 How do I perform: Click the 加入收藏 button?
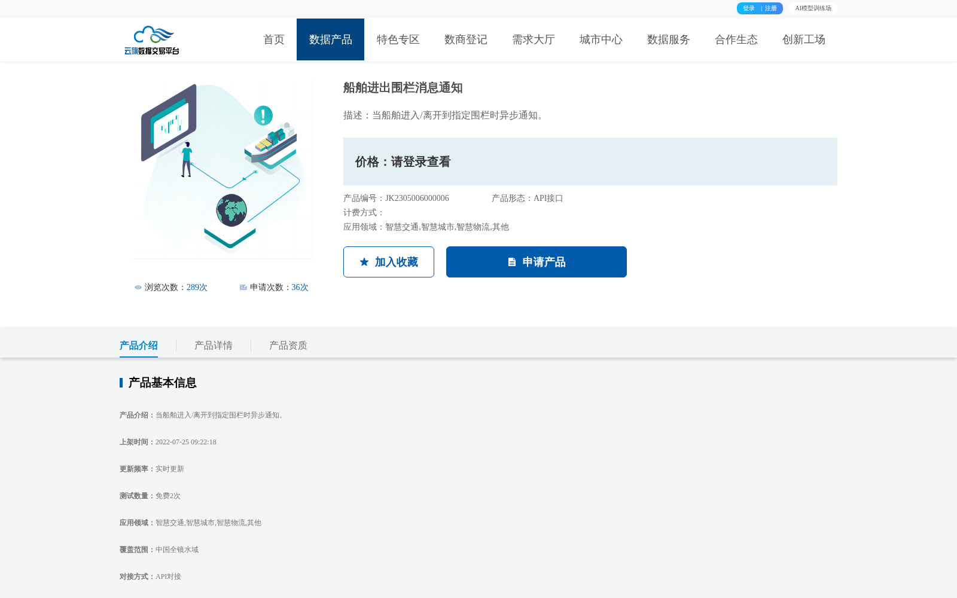click(389, 262)
